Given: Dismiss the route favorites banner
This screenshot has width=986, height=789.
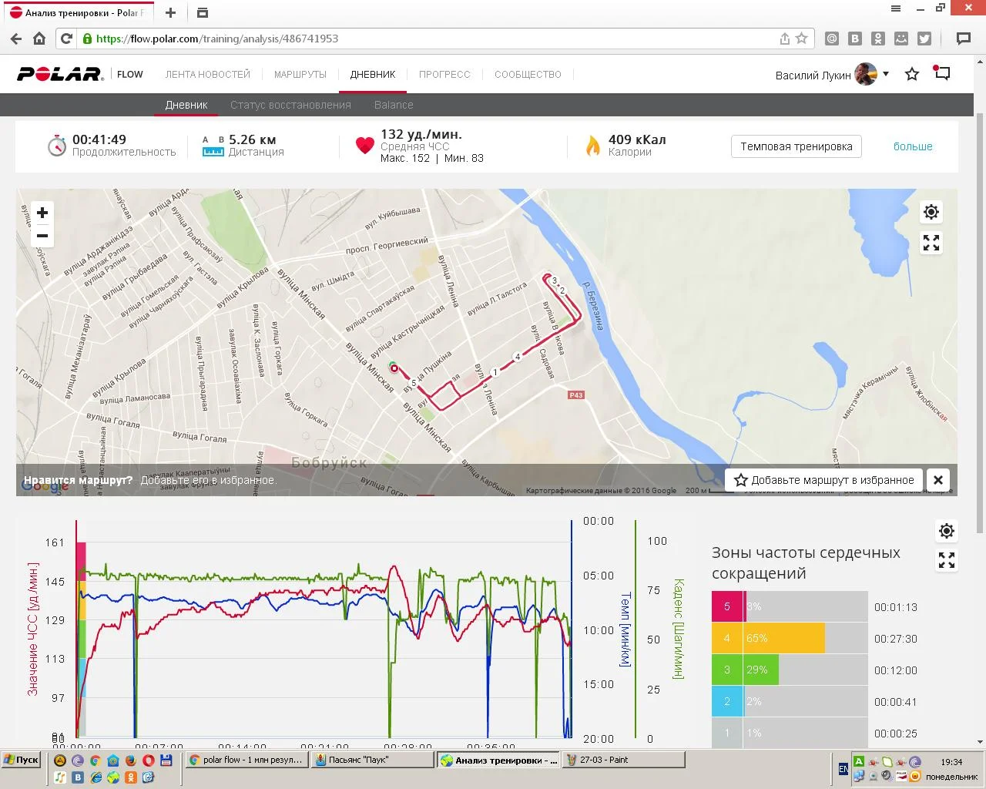Looking at the screenshot, I should 938,480.
